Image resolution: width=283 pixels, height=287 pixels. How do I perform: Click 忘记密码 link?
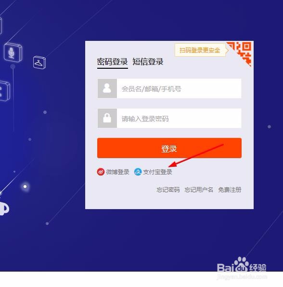[x=168, y=189]
